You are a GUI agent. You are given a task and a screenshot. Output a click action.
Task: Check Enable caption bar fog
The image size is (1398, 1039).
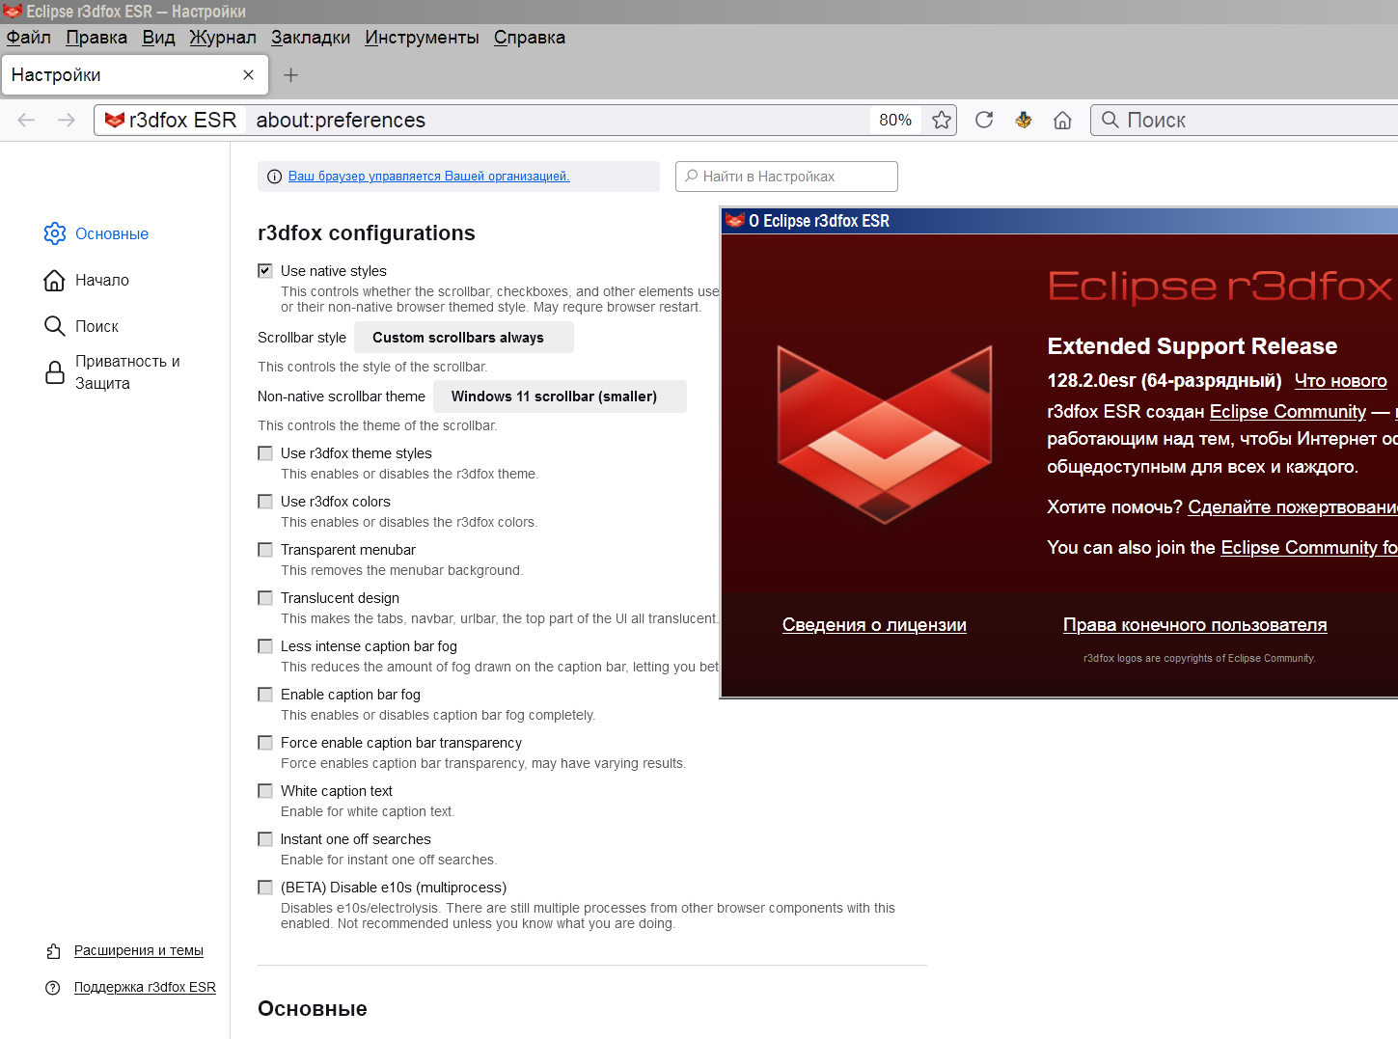coord(265,695)
